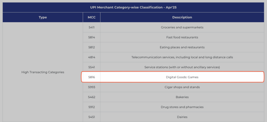Click MCC code 5814
267x122 pixels.
click(92, 37)
